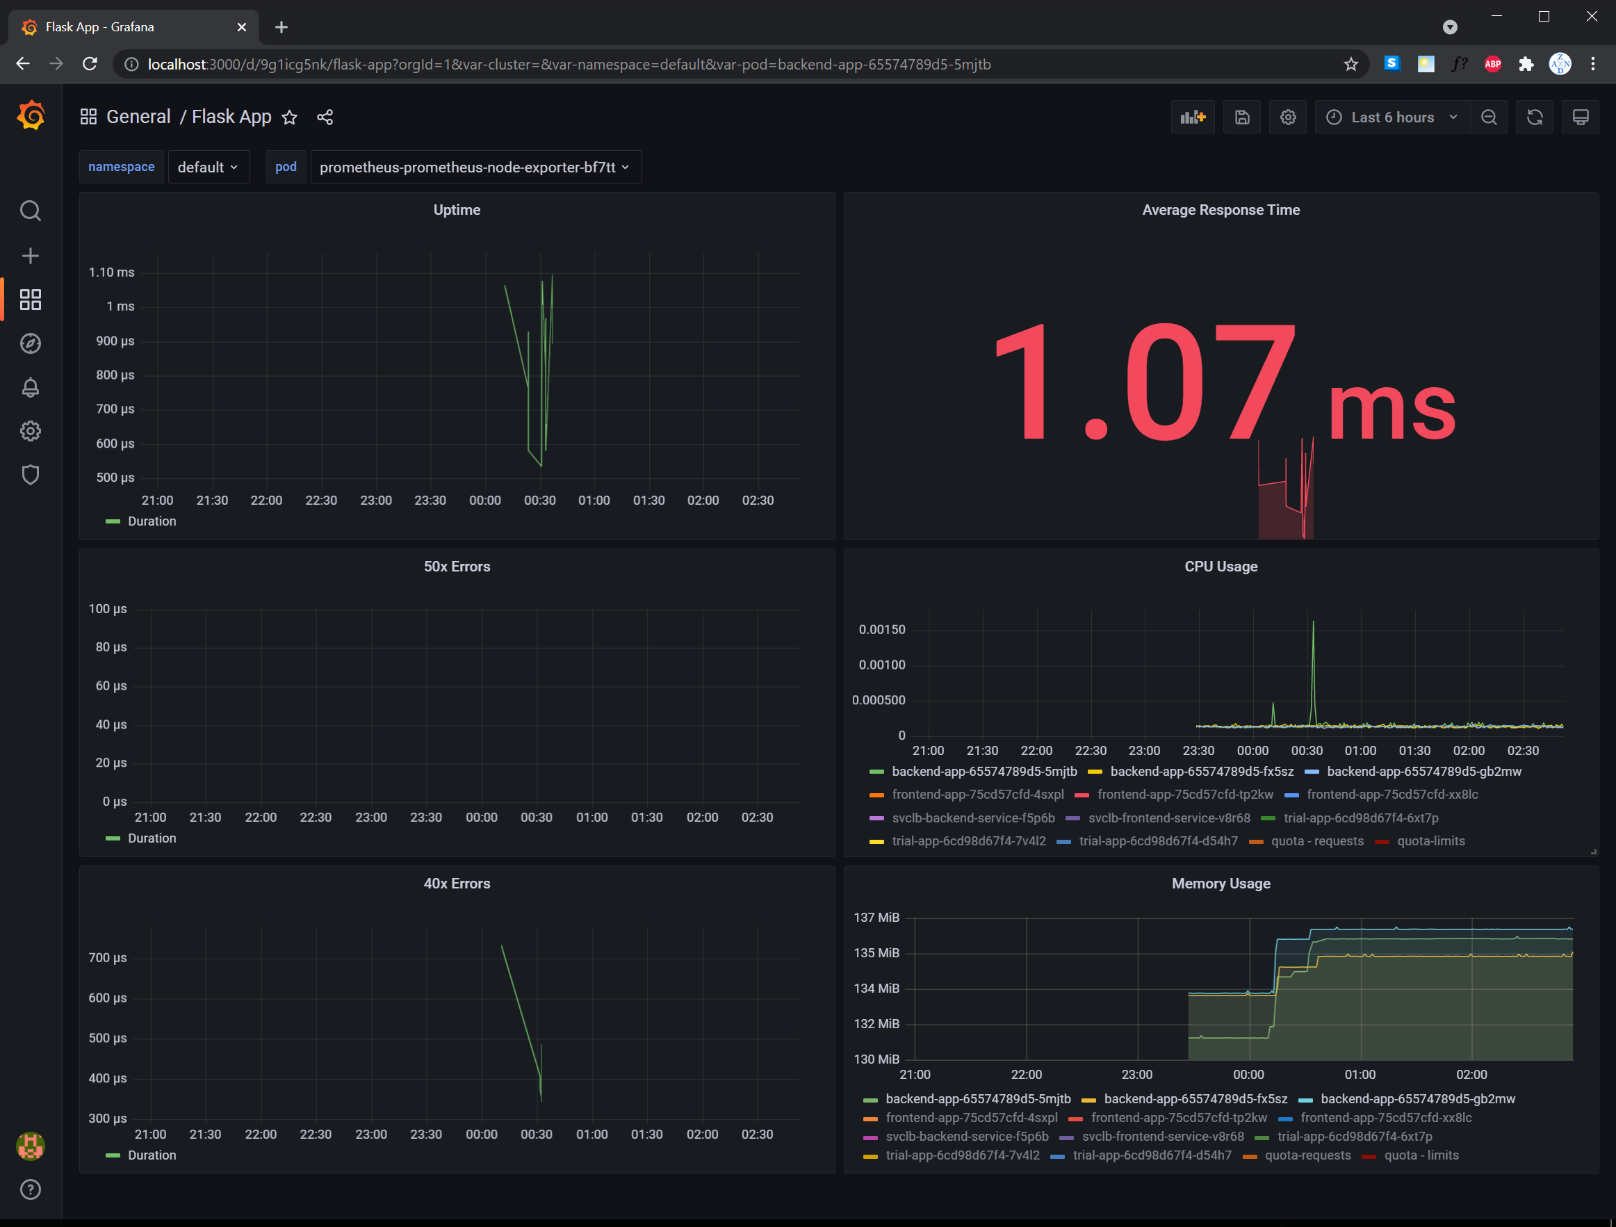Viewport: 1616px width, 1227px height.
Task: Star the Flask App dashboard
Action: pos(290,117)
